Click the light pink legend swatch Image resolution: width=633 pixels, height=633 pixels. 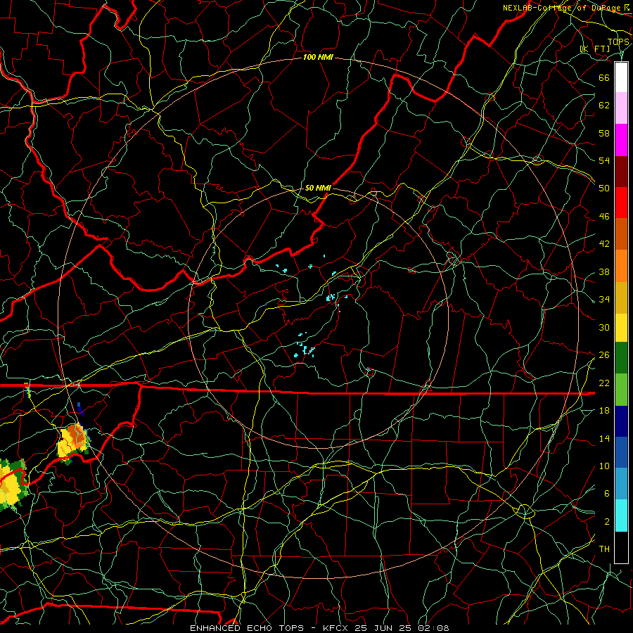621,108
